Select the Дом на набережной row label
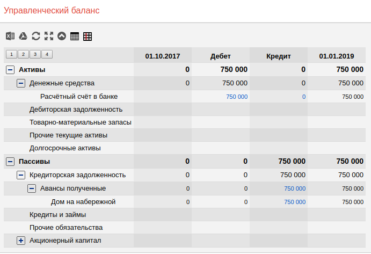 tap(83, 202)
